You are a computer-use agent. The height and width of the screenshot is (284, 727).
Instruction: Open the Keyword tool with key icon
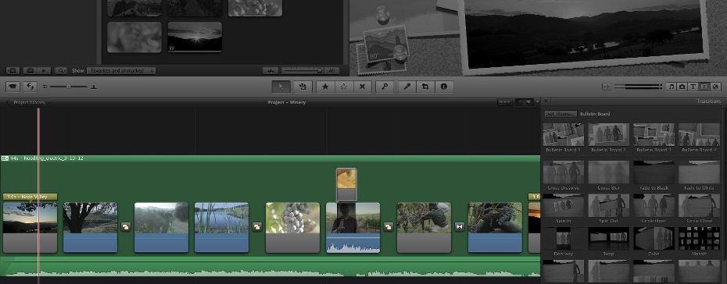385,87
